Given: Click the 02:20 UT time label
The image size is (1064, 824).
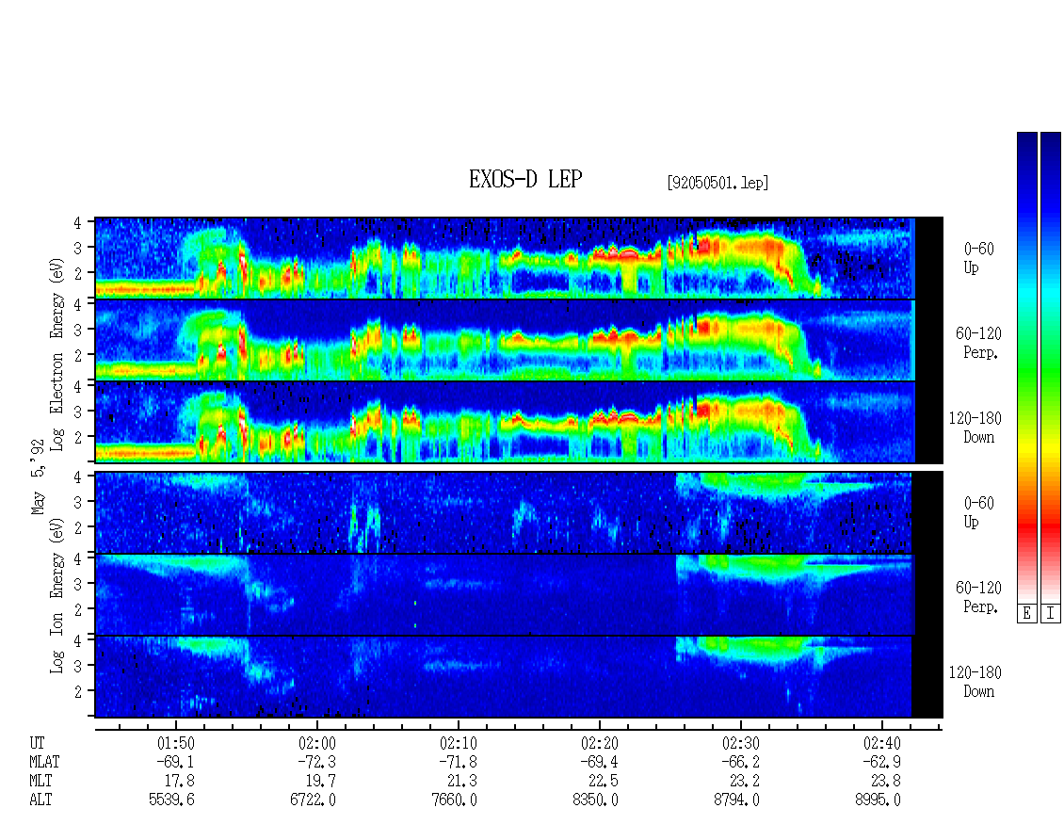Looking at the screenshot, I should click(x=599, y=743).
